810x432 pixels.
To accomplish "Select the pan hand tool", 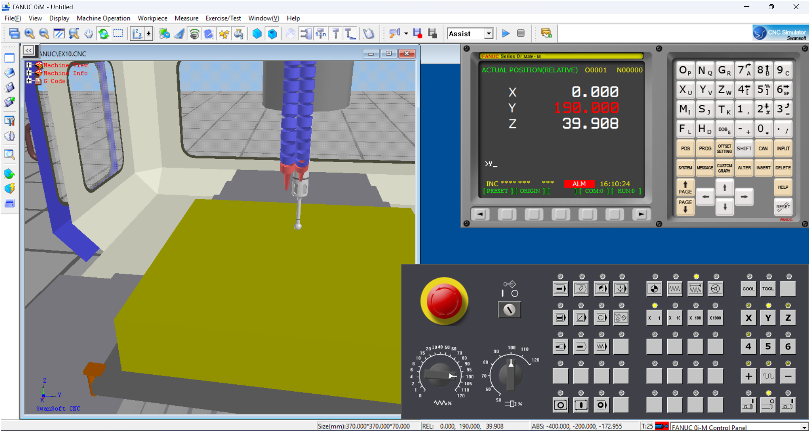I will [x=88, y=34].
